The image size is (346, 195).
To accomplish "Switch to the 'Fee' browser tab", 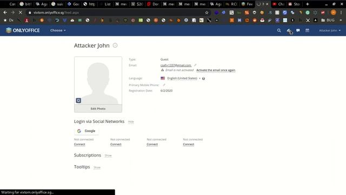I will click(x=248, y=4).
